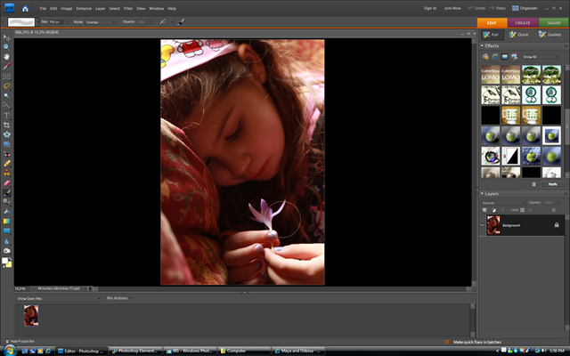The height and width of the screenshot is (356, 570).
Task: Open the Show Open Files dropdown
Action: point(59,299)
